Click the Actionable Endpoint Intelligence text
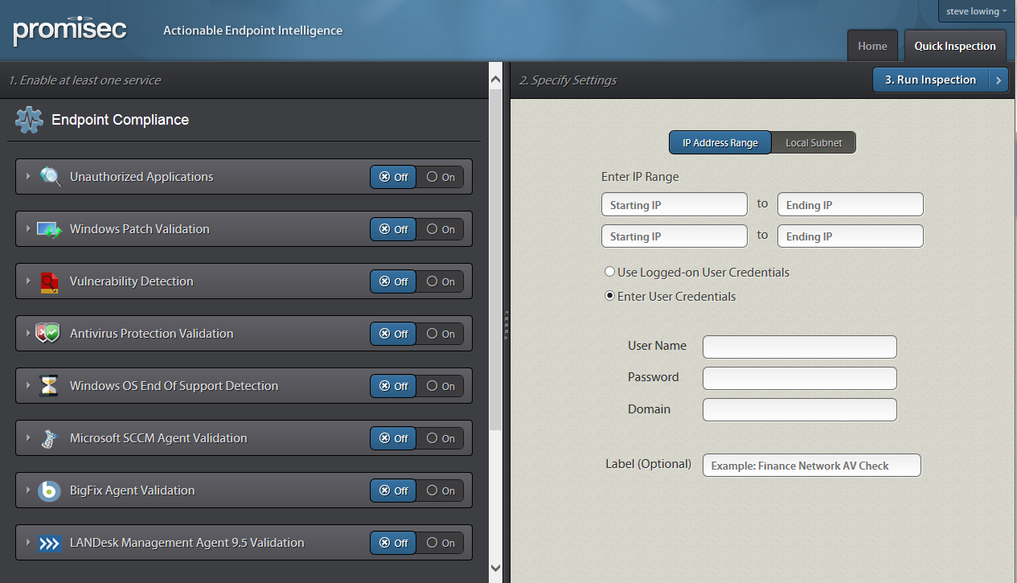 click(252, 31)
